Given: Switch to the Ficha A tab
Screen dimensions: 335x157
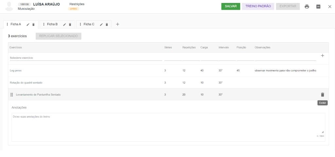Looking at the screenshot, I should click(x=16, y=24).
